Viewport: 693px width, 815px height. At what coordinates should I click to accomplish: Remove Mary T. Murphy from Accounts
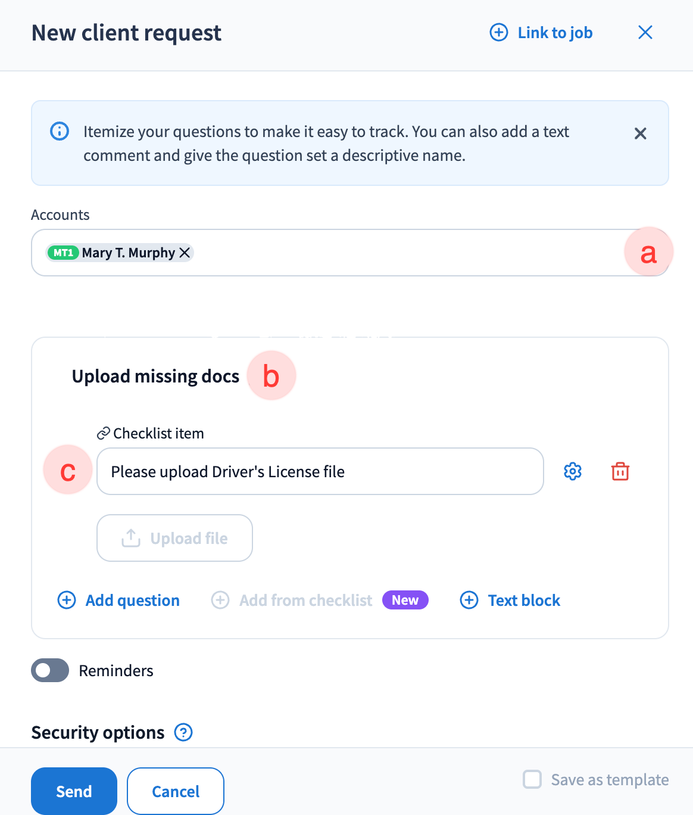point(185,253)
